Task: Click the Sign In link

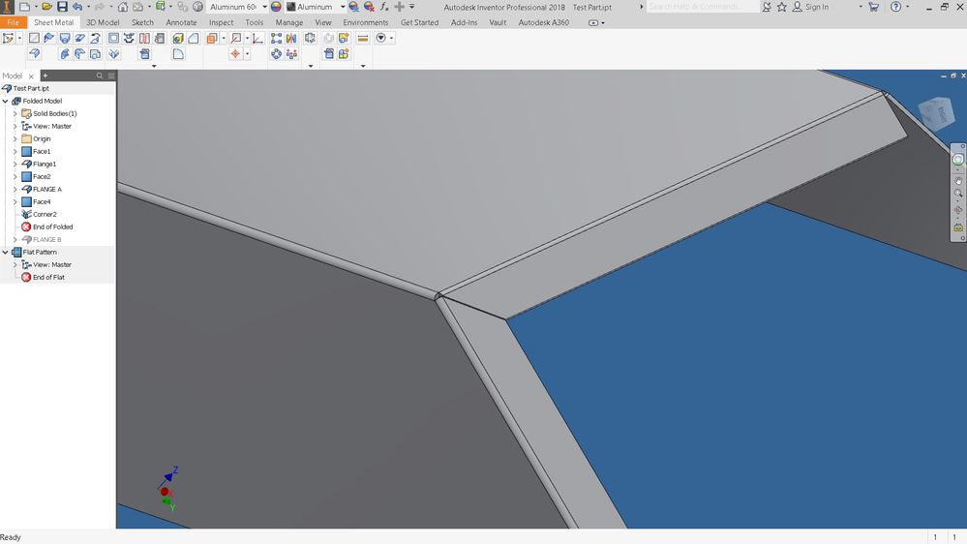Action: [x=817, y=7]
